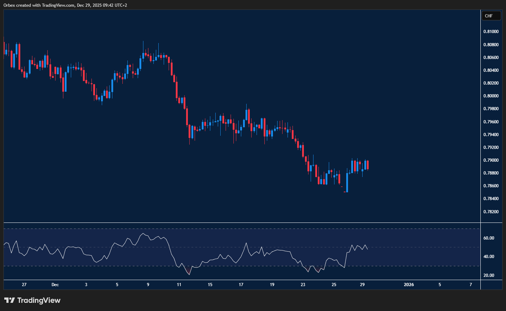Select the Dec marker on the time axis
The image size is (506, 311).
coord(55,285)
